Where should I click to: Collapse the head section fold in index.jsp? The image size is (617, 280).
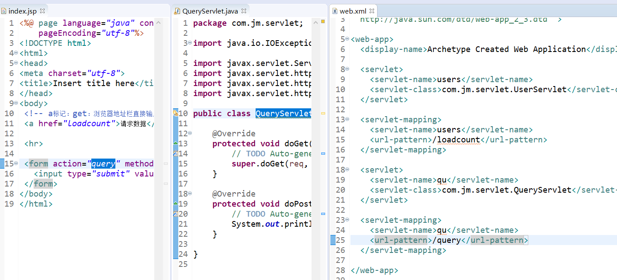16,63
